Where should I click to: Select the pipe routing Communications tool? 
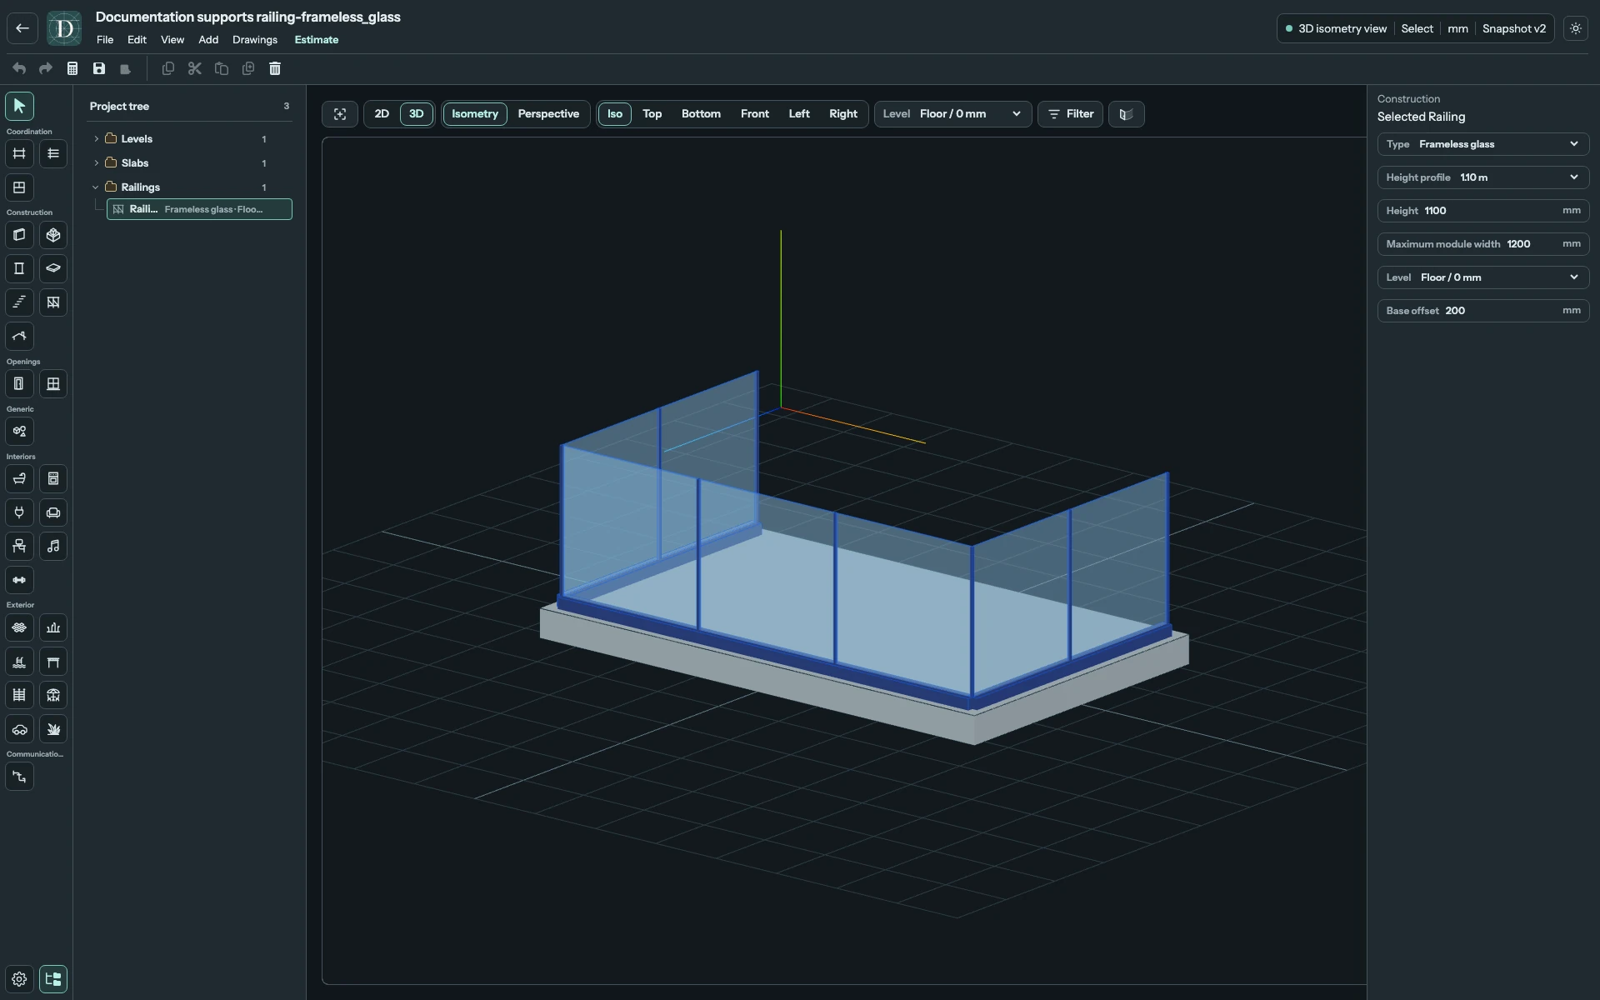(19, 777)
